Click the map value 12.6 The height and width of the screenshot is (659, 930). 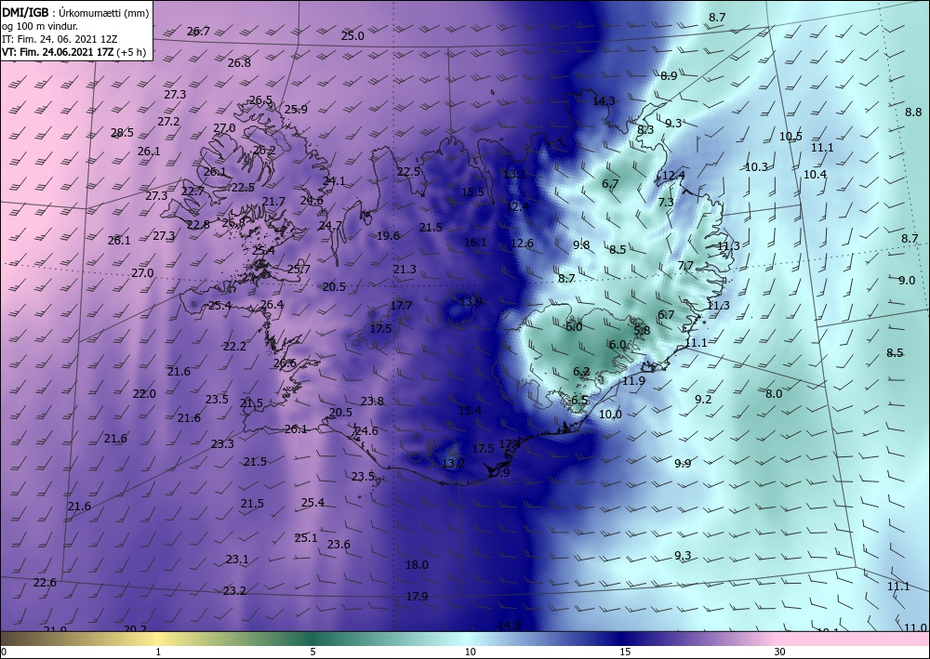[522, 243]
